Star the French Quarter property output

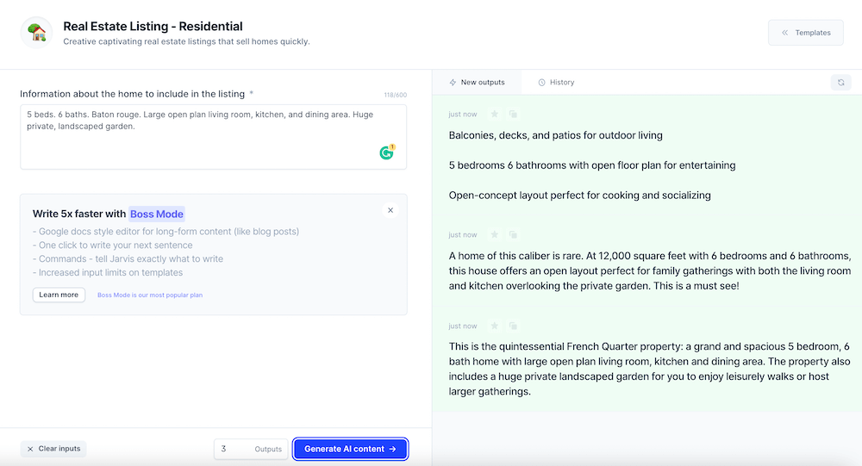pos(494,326)
